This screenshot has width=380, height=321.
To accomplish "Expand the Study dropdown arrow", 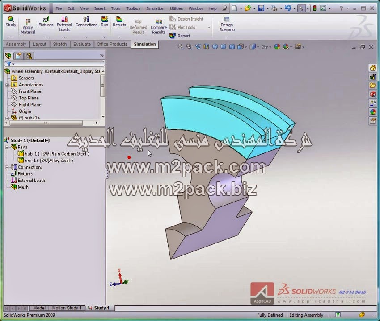I will [11, 37].
